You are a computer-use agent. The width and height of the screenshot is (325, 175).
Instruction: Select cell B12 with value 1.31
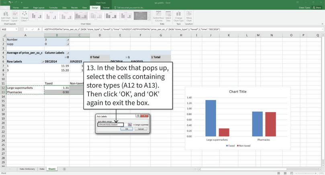pos(57,88)
